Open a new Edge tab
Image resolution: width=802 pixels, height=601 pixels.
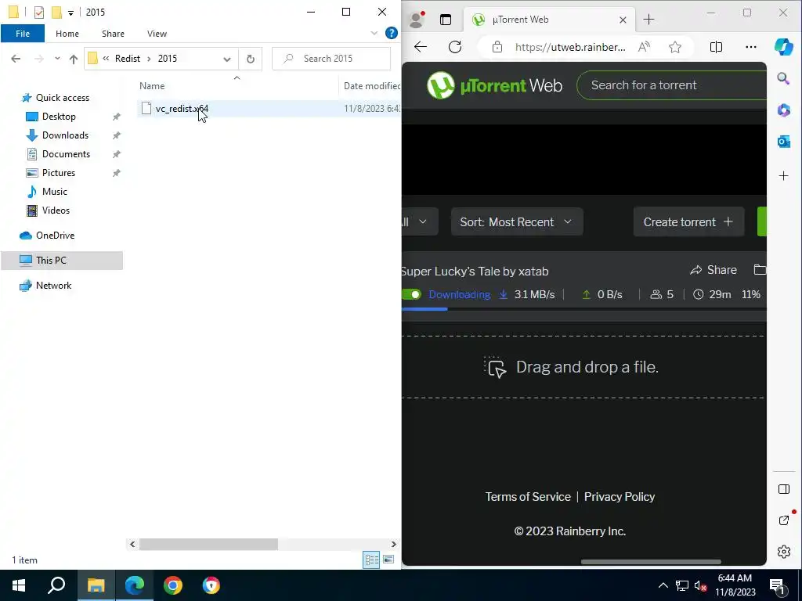tap(648, 20)
